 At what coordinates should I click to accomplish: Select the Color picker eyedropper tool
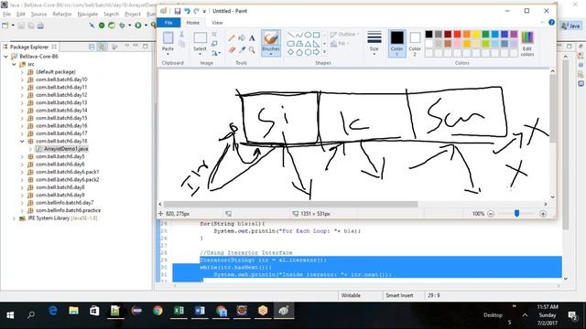242,49
